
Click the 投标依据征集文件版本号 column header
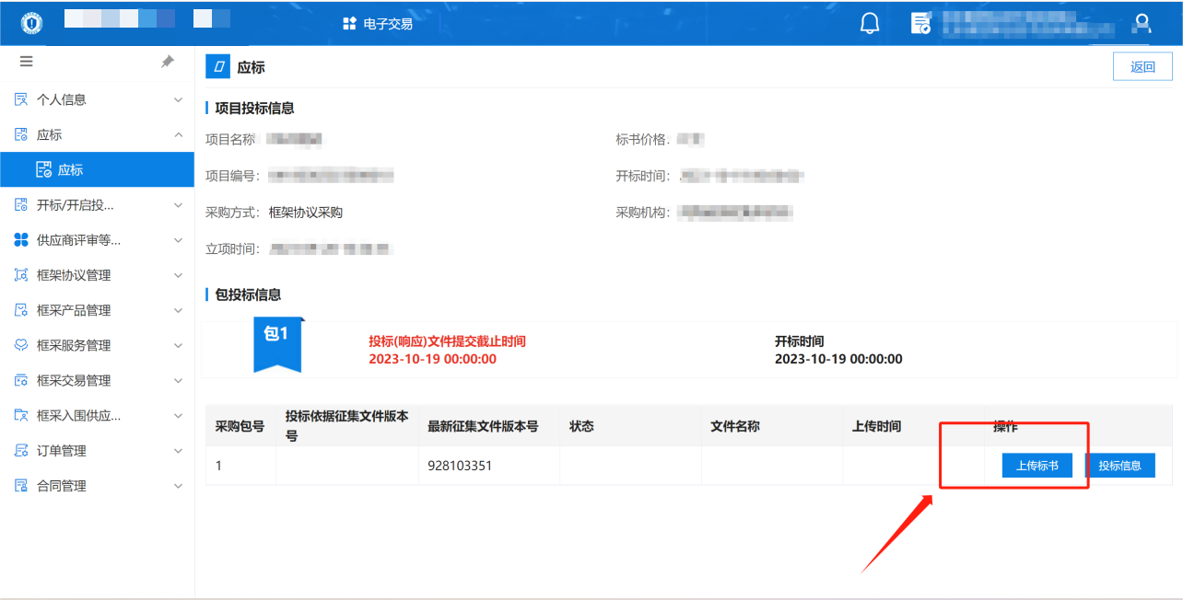347,425
